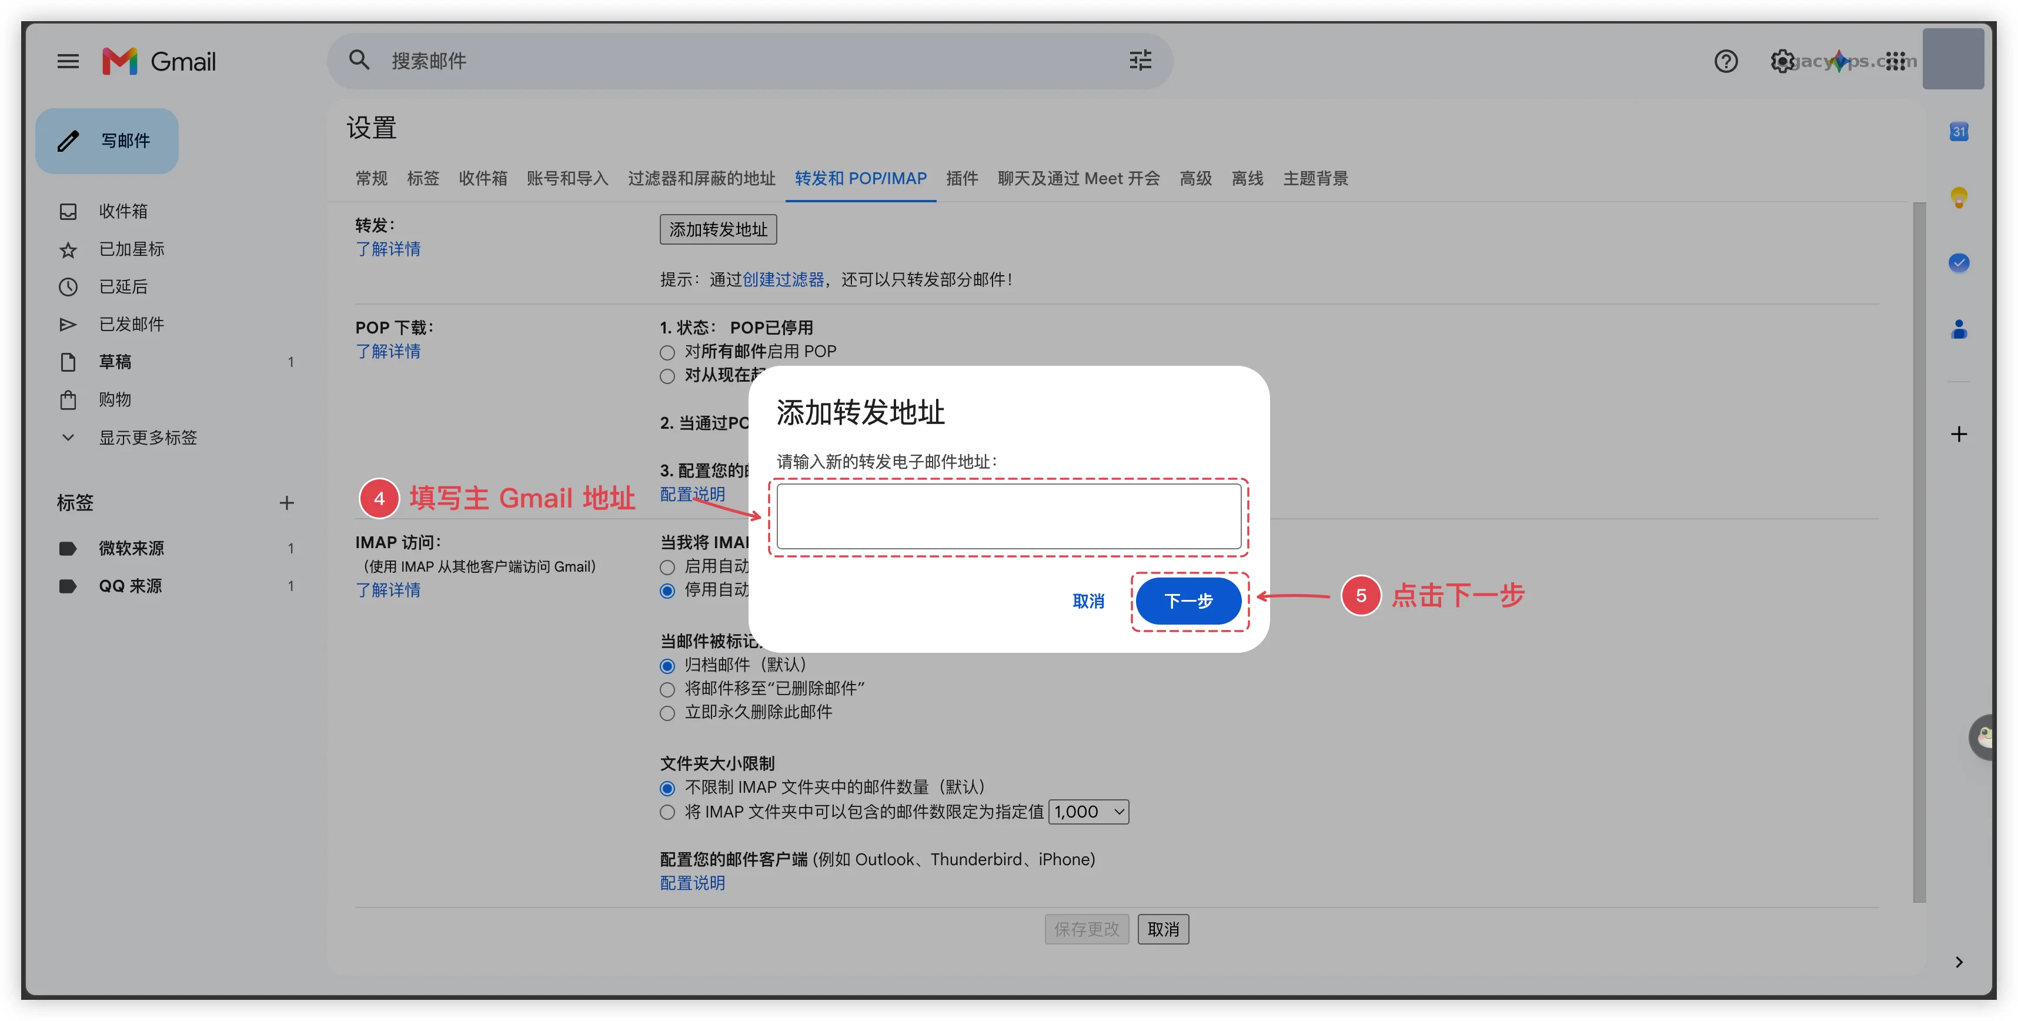Click the settings page vertical scrollbar

tap(1919, 552)
